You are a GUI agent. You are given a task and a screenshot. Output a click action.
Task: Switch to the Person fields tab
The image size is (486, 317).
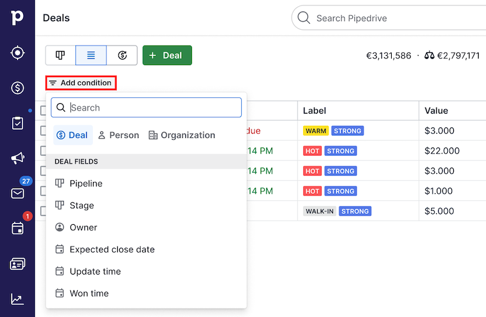coord(118,135)
